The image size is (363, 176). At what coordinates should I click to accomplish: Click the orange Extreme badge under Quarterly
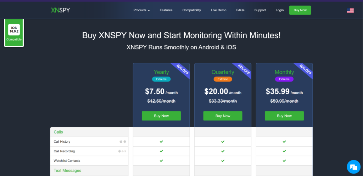(223, 79)
